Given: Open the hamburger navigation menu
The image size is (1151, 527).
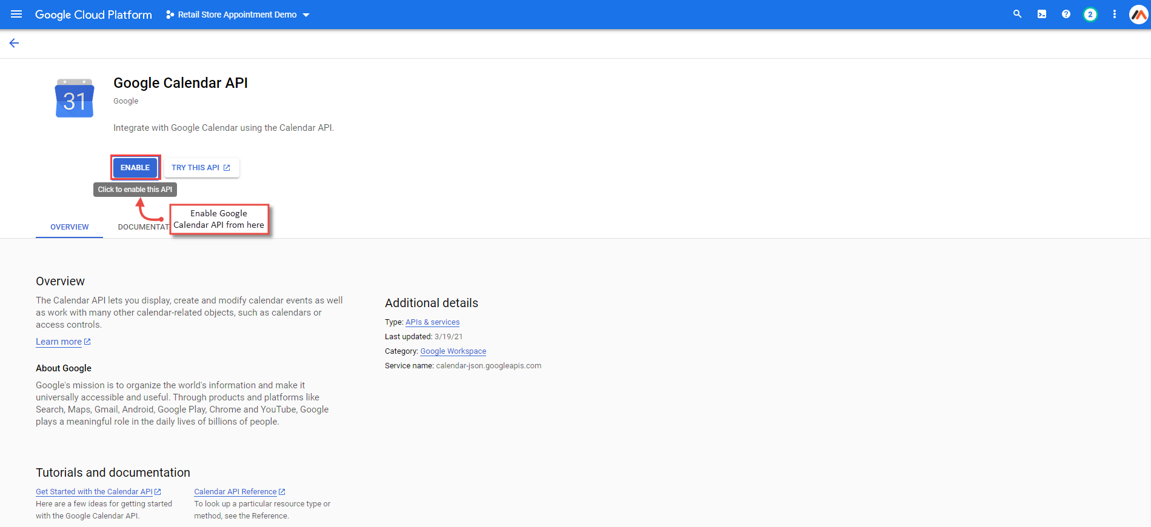Looking at the screenshot, I should 16,14.
